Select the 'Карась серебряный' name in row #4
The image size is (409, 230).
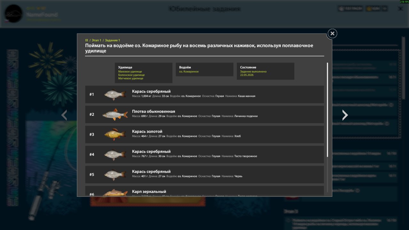tap(151, 151)
